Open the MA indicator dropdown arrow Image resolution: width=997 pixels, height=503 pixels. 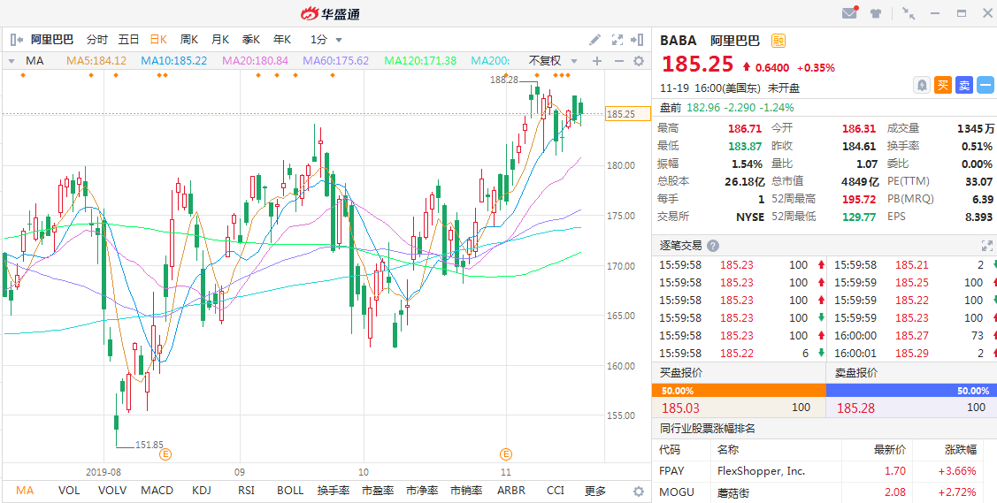tap(12, 61)
